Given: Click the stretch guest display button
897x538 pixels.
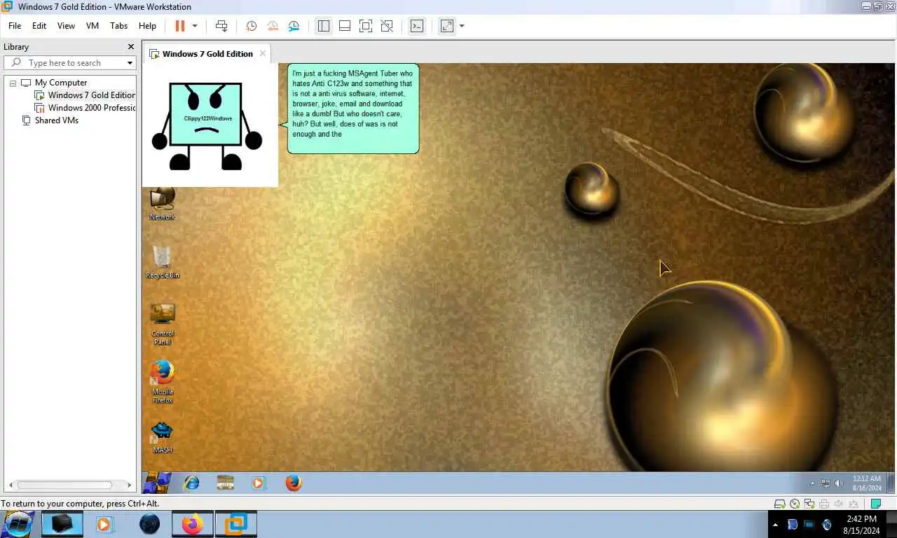Looking at the screenshot, I should (x=446, y=26).
